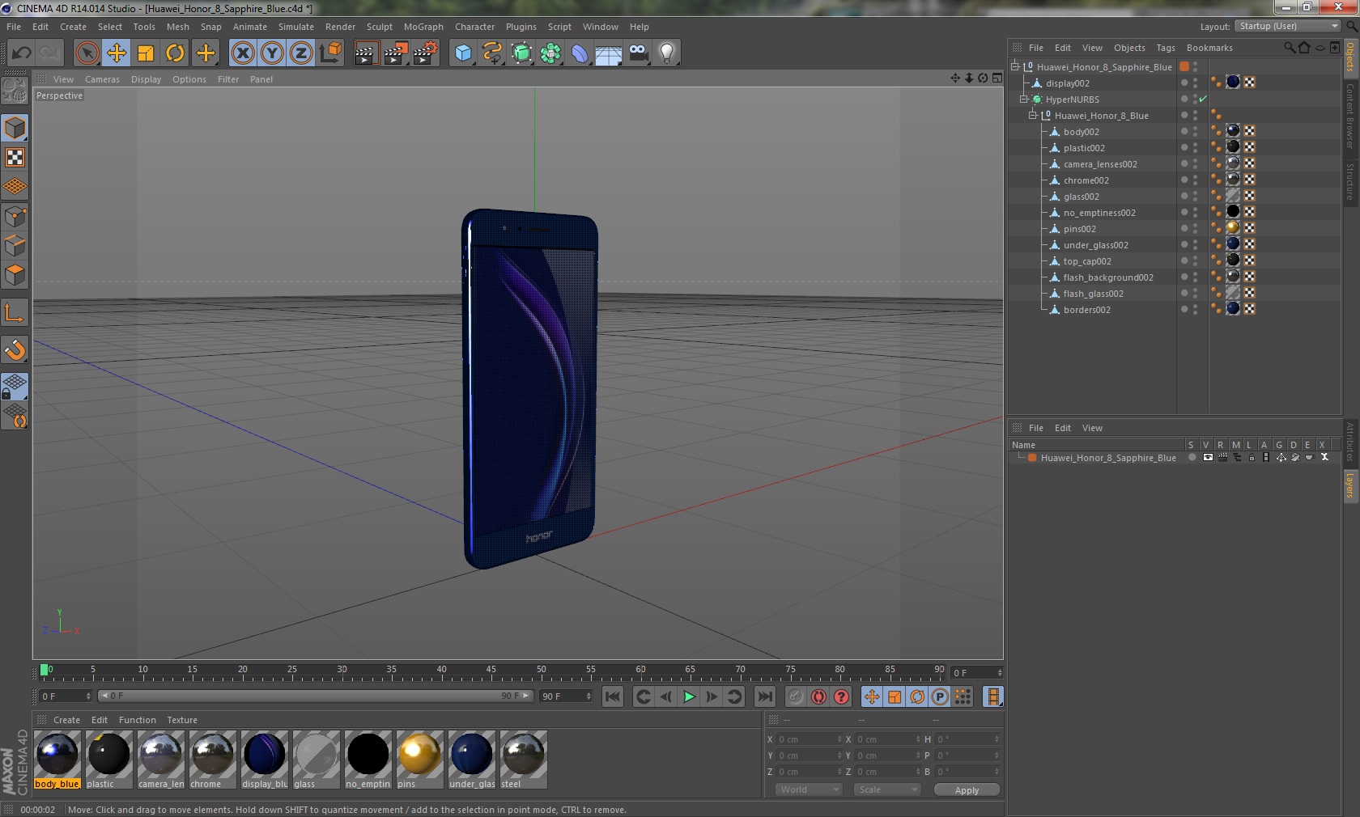Activate the Scale tool

146,53
